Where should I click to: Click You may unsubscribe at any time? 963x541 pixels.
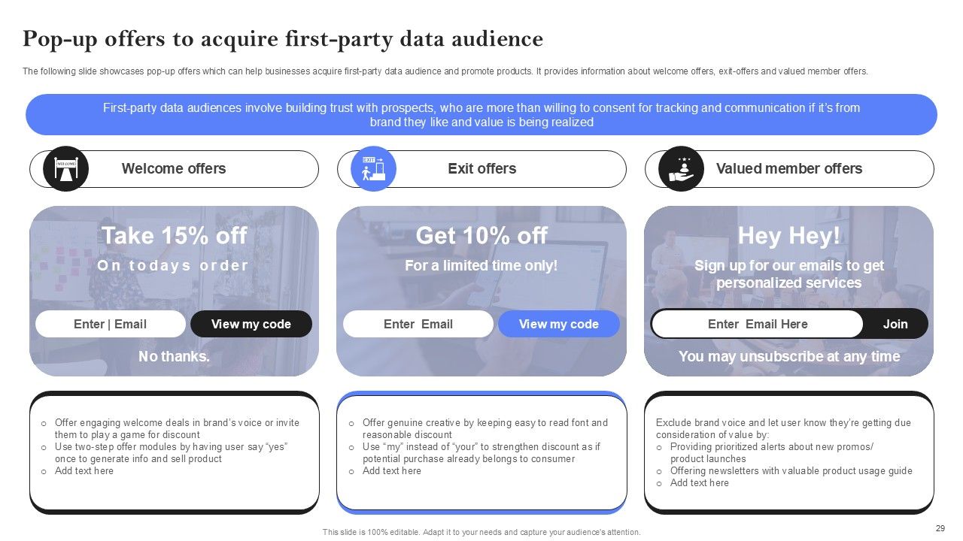788,356
